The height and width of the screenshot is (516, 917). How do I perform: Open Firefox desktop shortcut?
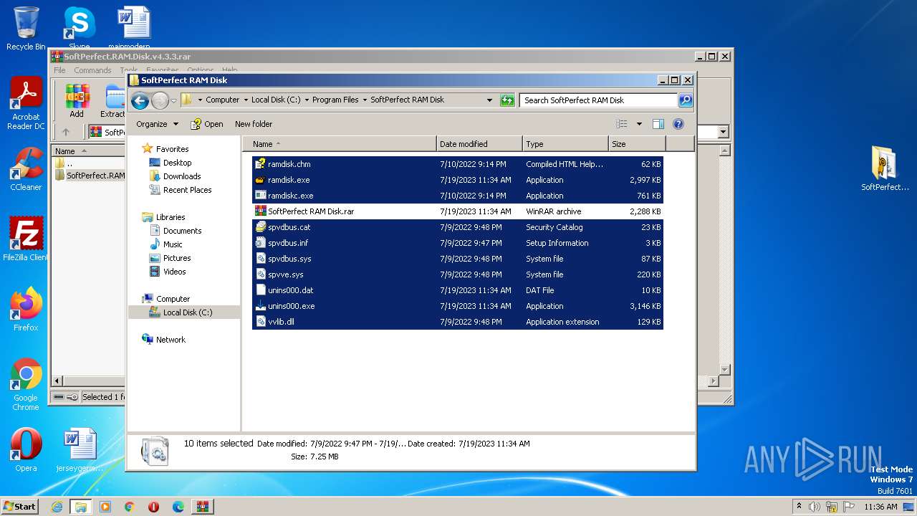pos(26,310)
